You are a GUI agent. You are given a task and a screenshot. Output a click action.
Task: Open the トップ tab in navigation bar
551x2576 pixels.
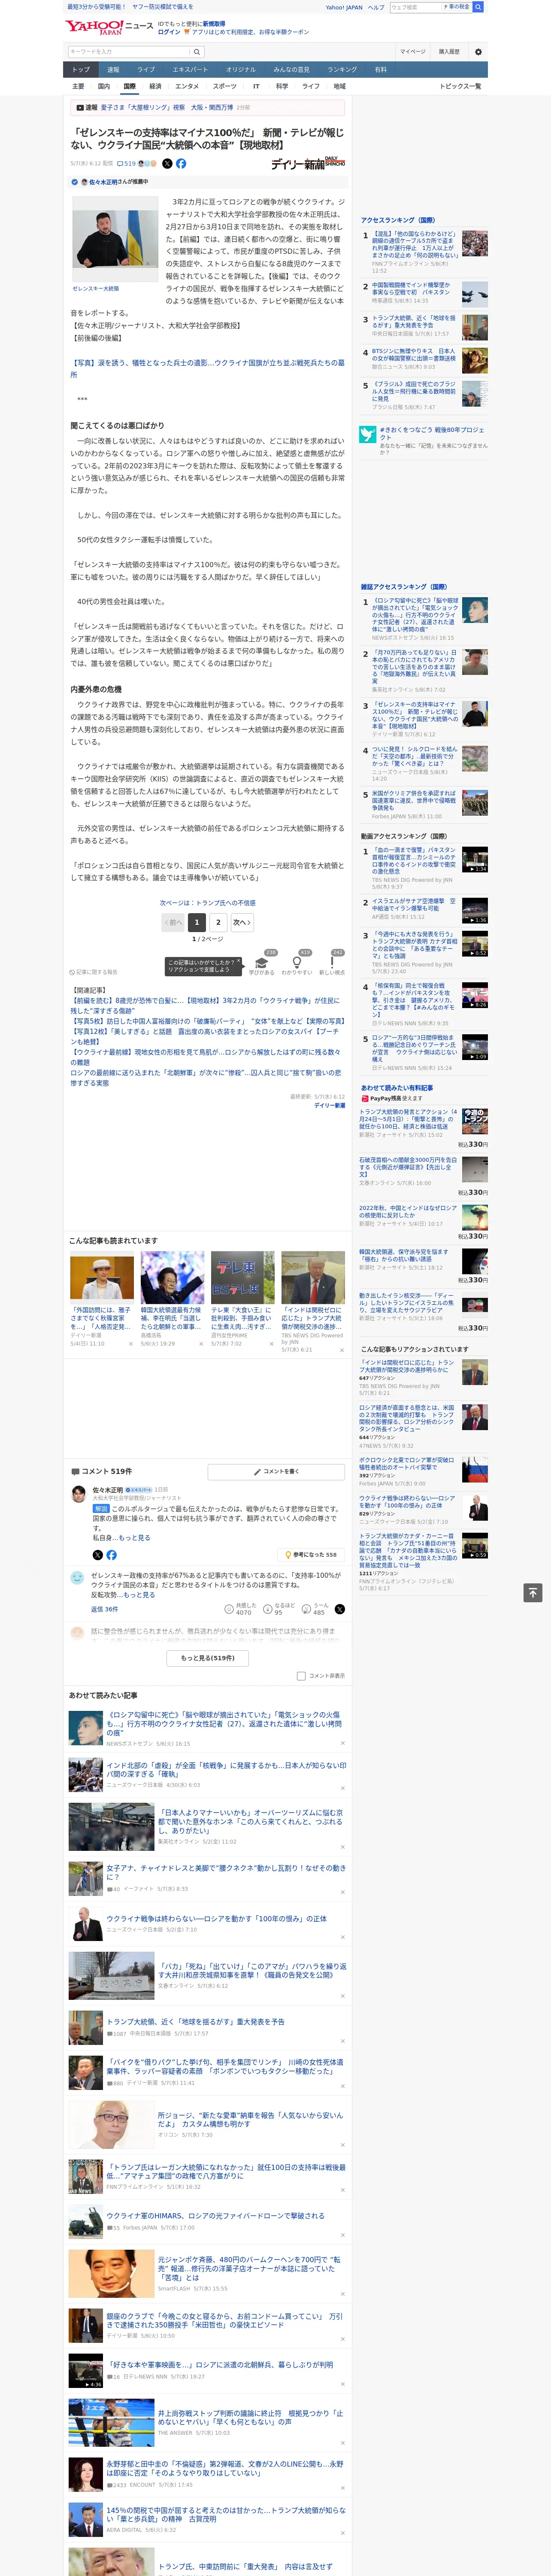pyautogui.click(x=81, y=70)
